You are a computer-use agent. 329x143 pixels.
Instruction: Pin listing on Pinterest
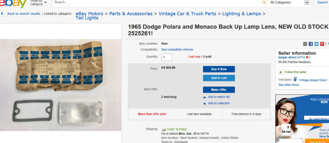pos(322,44)
